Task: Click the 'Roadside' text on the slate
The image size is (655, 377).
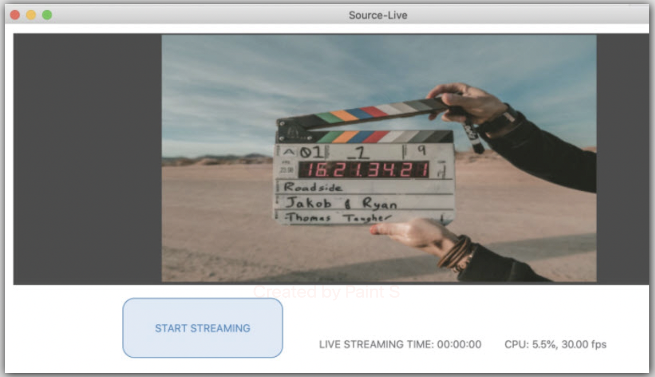Action: tap(313, 187)
